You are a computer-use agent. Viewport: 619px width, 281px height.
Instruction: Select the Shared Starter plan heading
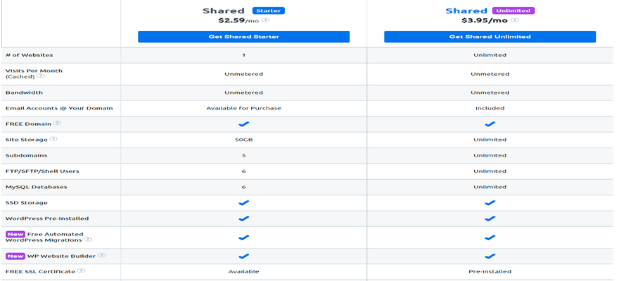tap(224, 11)
